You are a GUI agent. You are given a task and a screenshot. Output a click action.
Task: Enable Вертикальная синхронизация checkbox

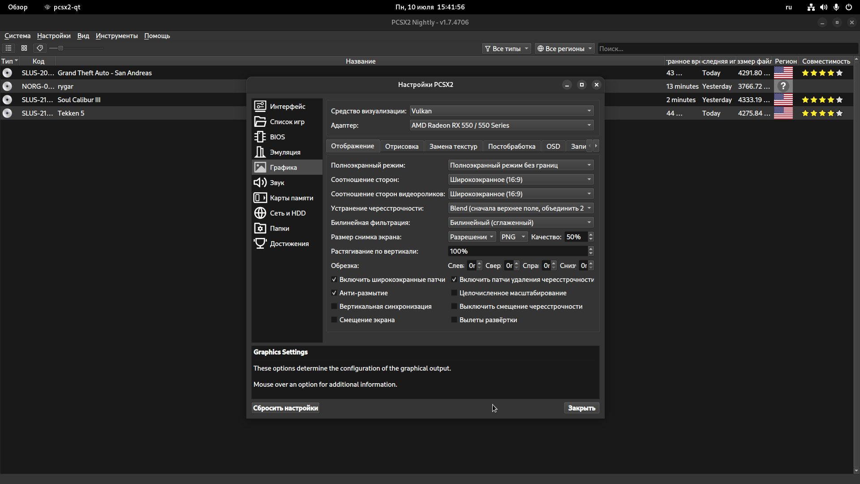334,307
